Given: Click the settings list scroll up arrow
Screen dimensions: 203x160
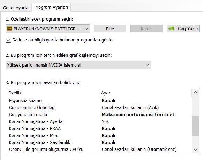Looking at the screenshot, I should (195, 92).
